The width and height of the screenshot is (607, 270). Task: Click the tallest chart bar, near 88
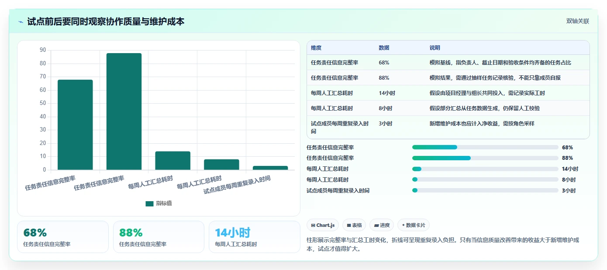pos(124,111)
